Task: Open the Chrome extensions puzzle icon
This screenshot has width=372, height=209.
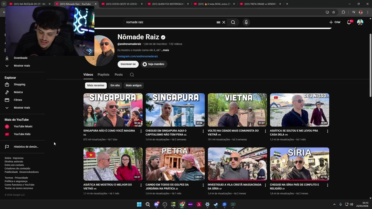Action: tap(343, 12)
